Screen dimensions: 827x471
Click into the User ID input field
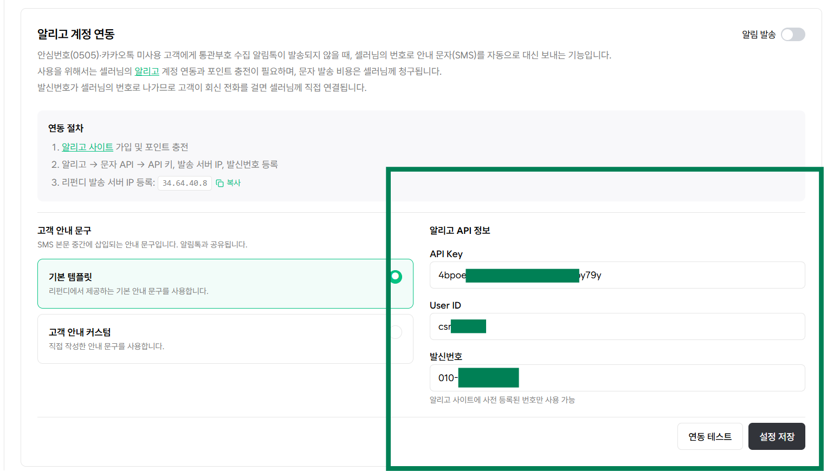click(617, 326)
